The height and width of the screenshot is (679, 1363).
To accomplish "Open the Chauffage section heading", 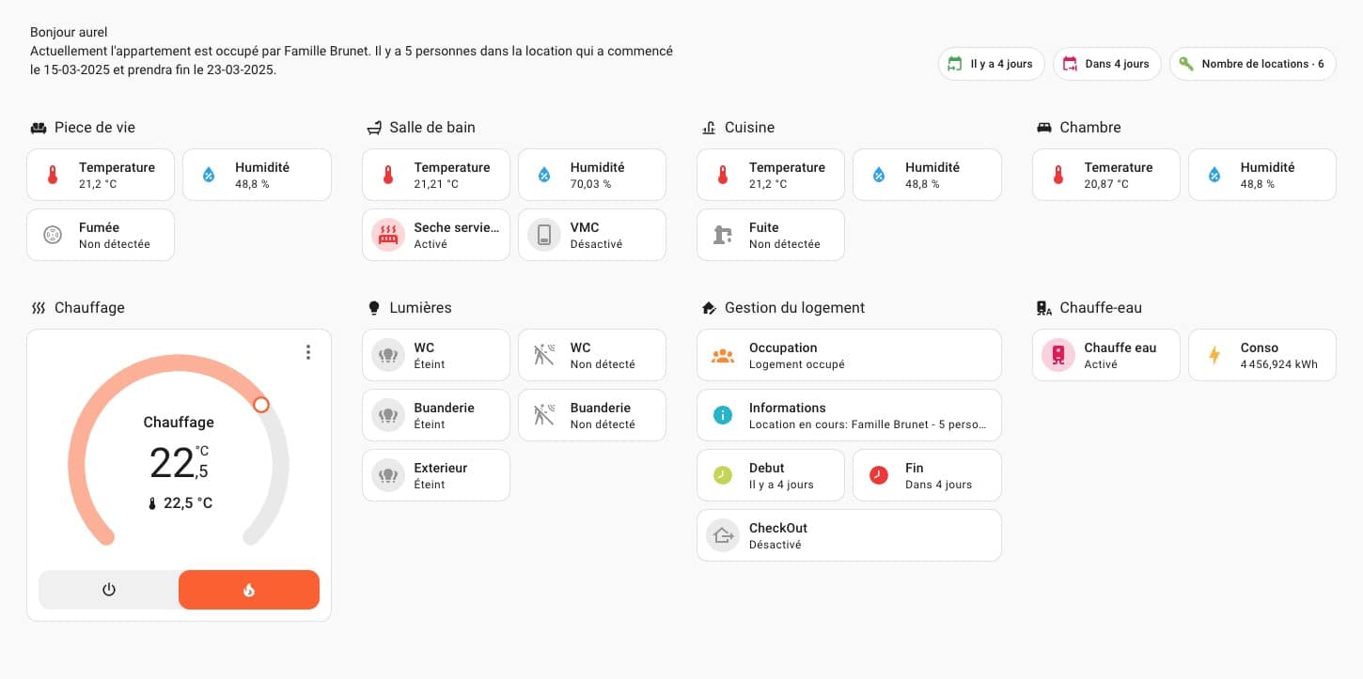I will coord(89,308).
